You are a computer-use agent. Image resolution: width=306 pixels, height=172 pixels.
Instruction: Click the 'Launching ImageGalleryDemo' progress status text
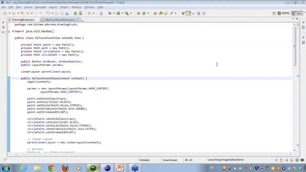[226, 160]
